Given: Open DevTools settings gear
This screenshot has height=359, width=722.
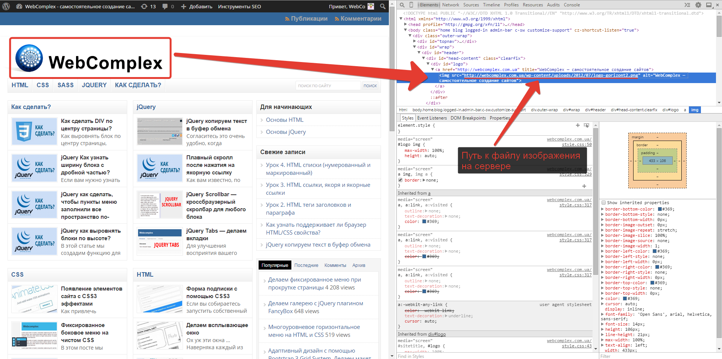Looking at the screenshot, I should click(x=698, y=5).
